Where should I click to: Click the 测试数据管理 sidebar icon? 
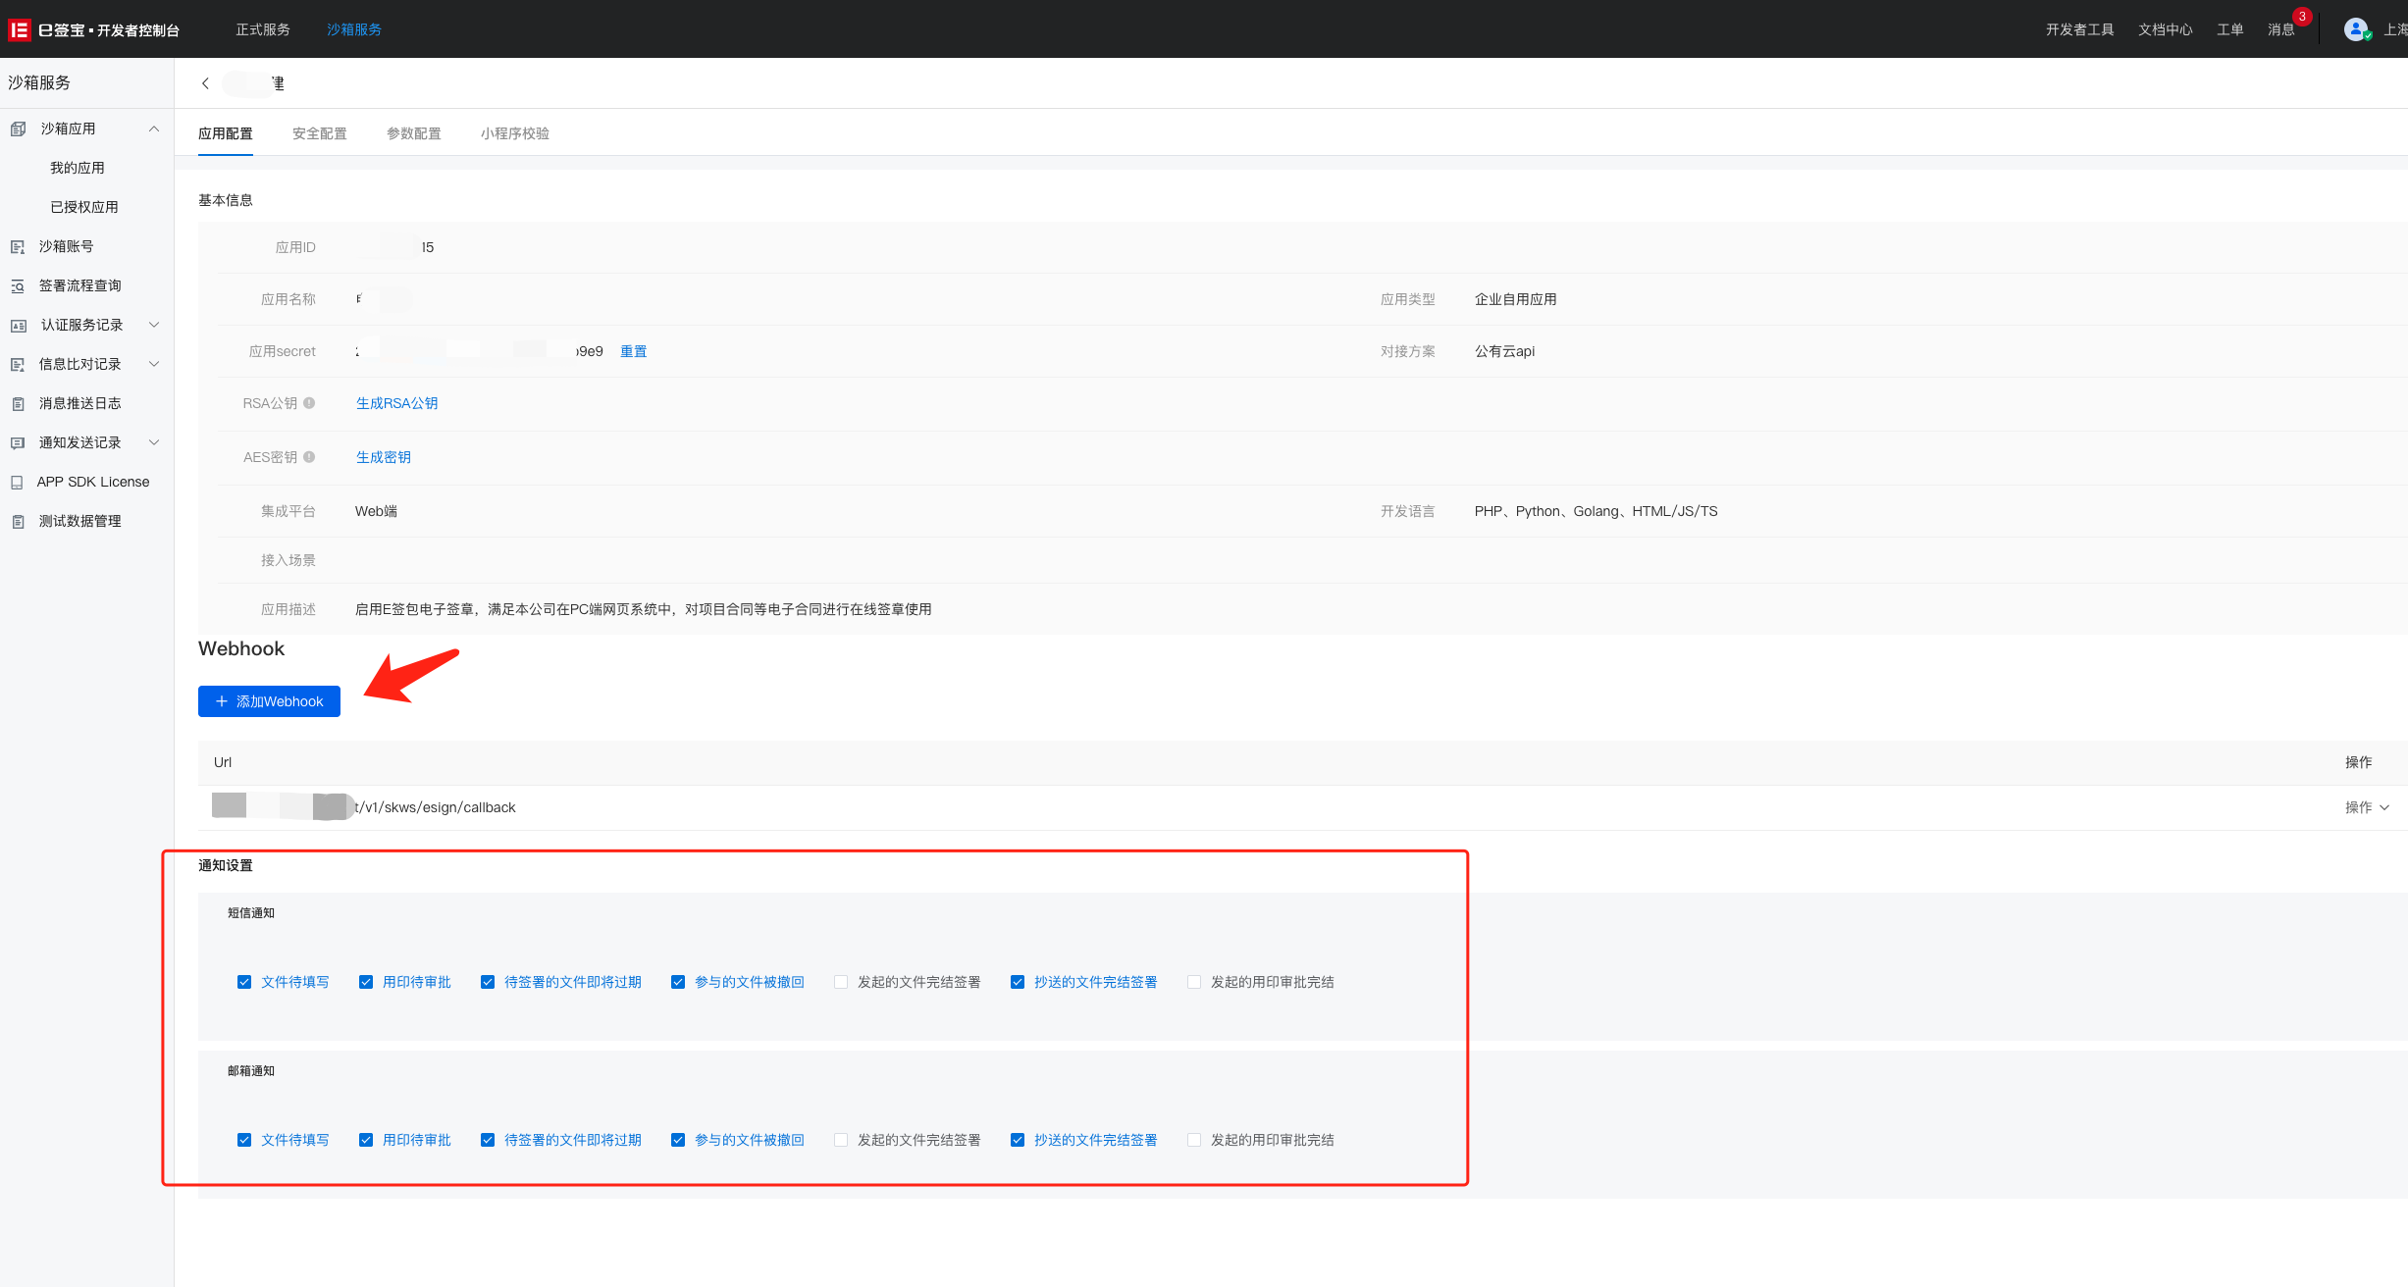tap(18, 522)
